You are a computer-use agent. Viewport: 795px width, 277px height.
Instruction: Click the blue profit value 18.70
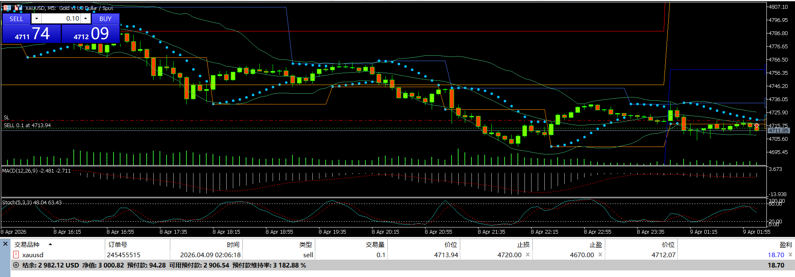coord(776,255)
